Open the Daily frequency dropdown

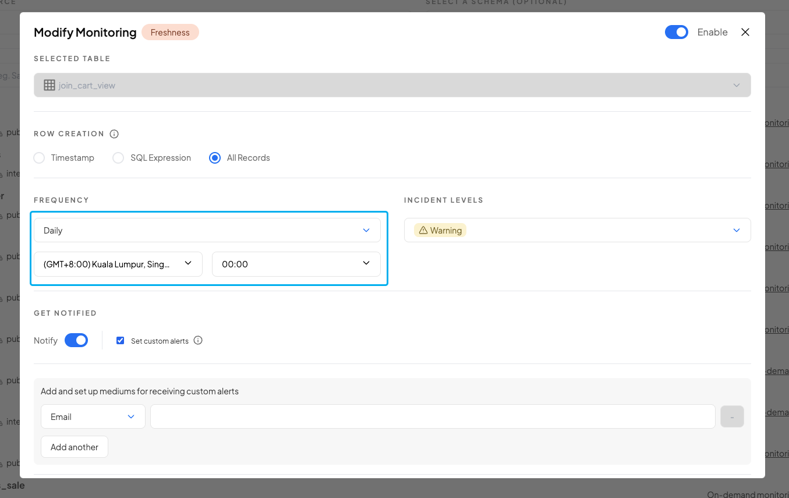(207, 231)
